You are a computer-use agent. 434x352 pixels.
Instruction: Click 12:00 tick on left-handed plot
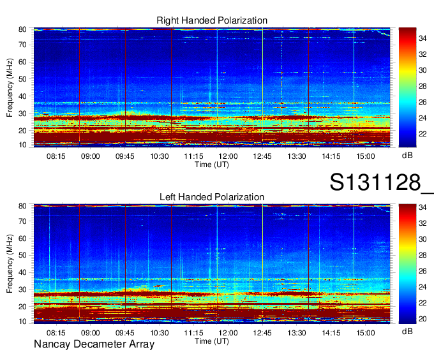(228, 333)
